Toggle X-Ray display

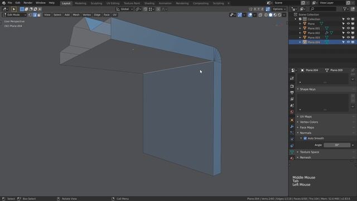click(260, 15)
